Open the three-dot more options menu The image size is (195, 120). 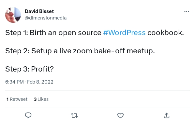tap(187, 11)
